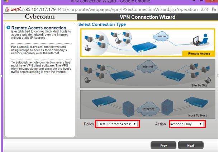
Task: Open the Action dropdown showing Respond Only
Action: point(187,124)
